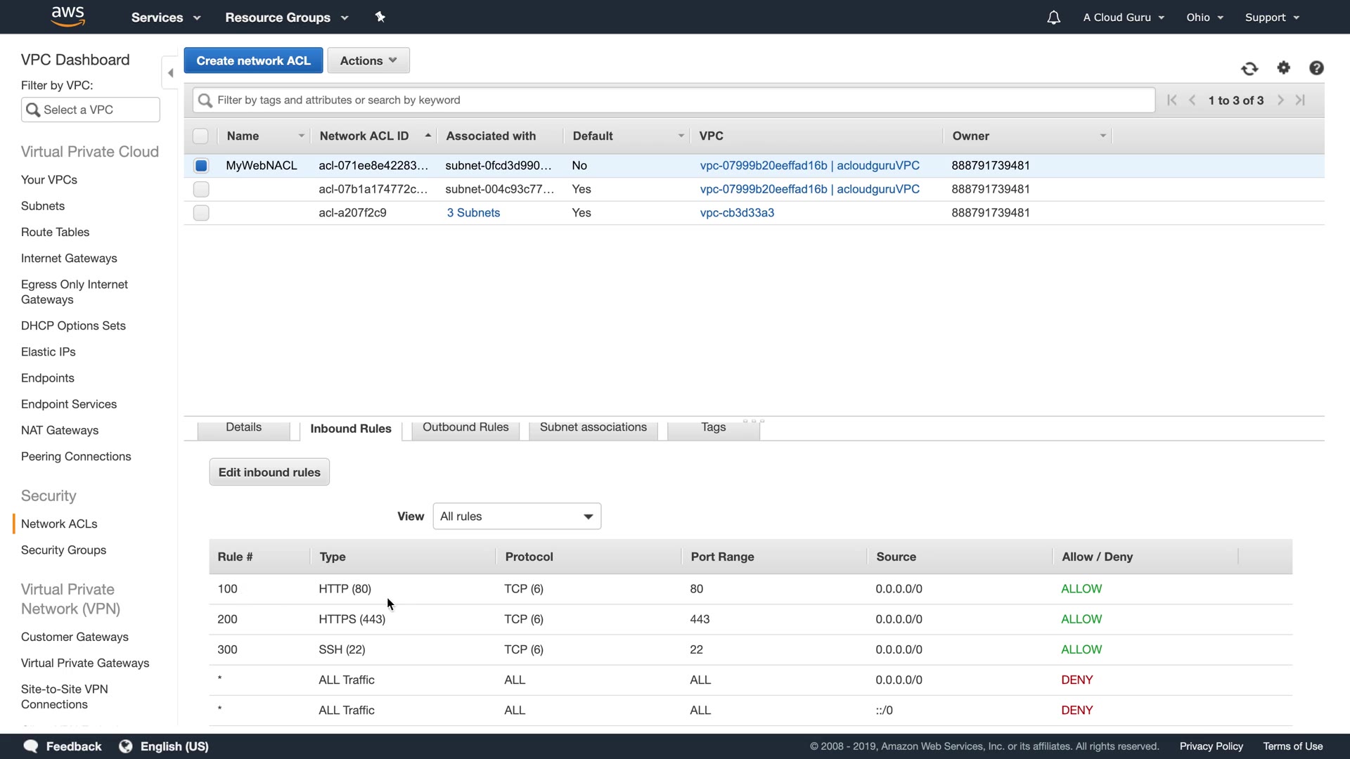This screenshot has height=759, width=1350.
Task: Open the Ohio region dropdown
Action: tap(1204, 18)
